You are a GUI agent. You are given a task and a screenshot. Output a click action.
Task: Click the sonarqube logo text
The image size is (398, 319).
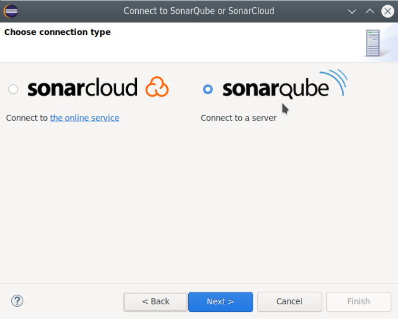tap(276, 89)
